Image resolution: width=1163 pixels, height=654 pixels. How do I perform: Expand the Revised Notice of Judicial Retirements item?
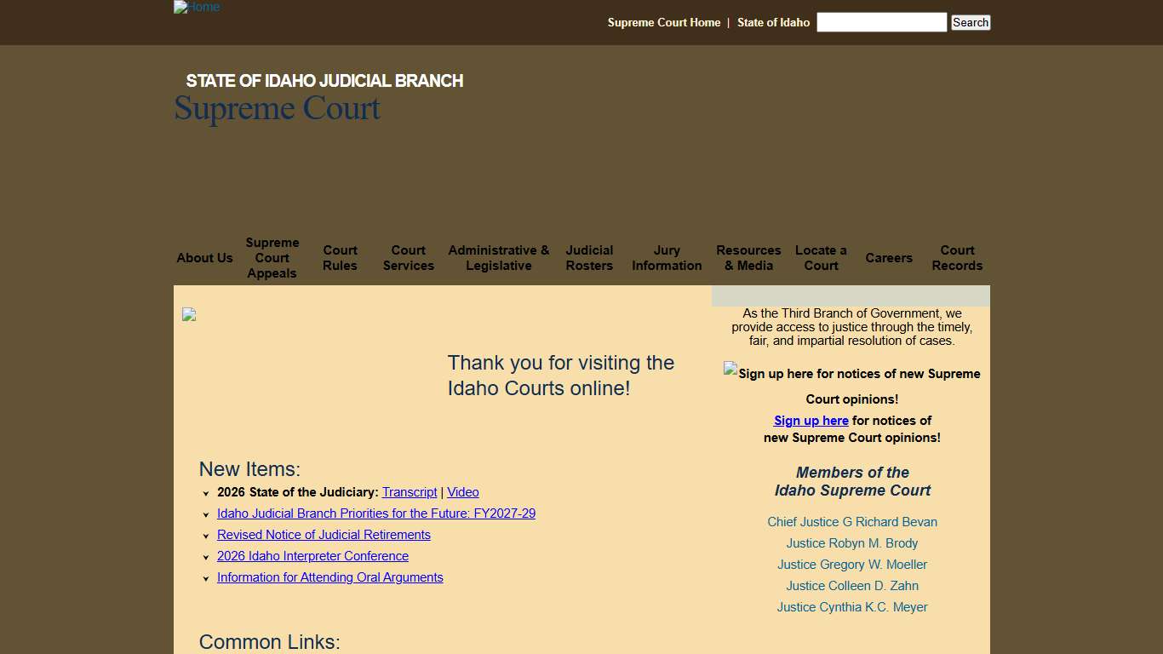(x=206, y=536)
